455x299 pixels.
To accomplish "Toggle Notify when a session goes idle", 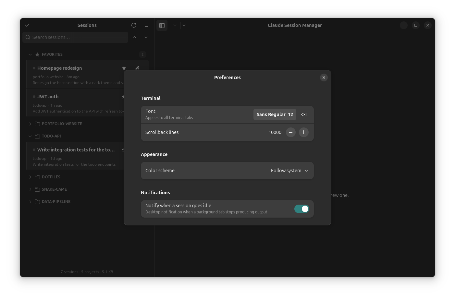I will pos(302,209).
